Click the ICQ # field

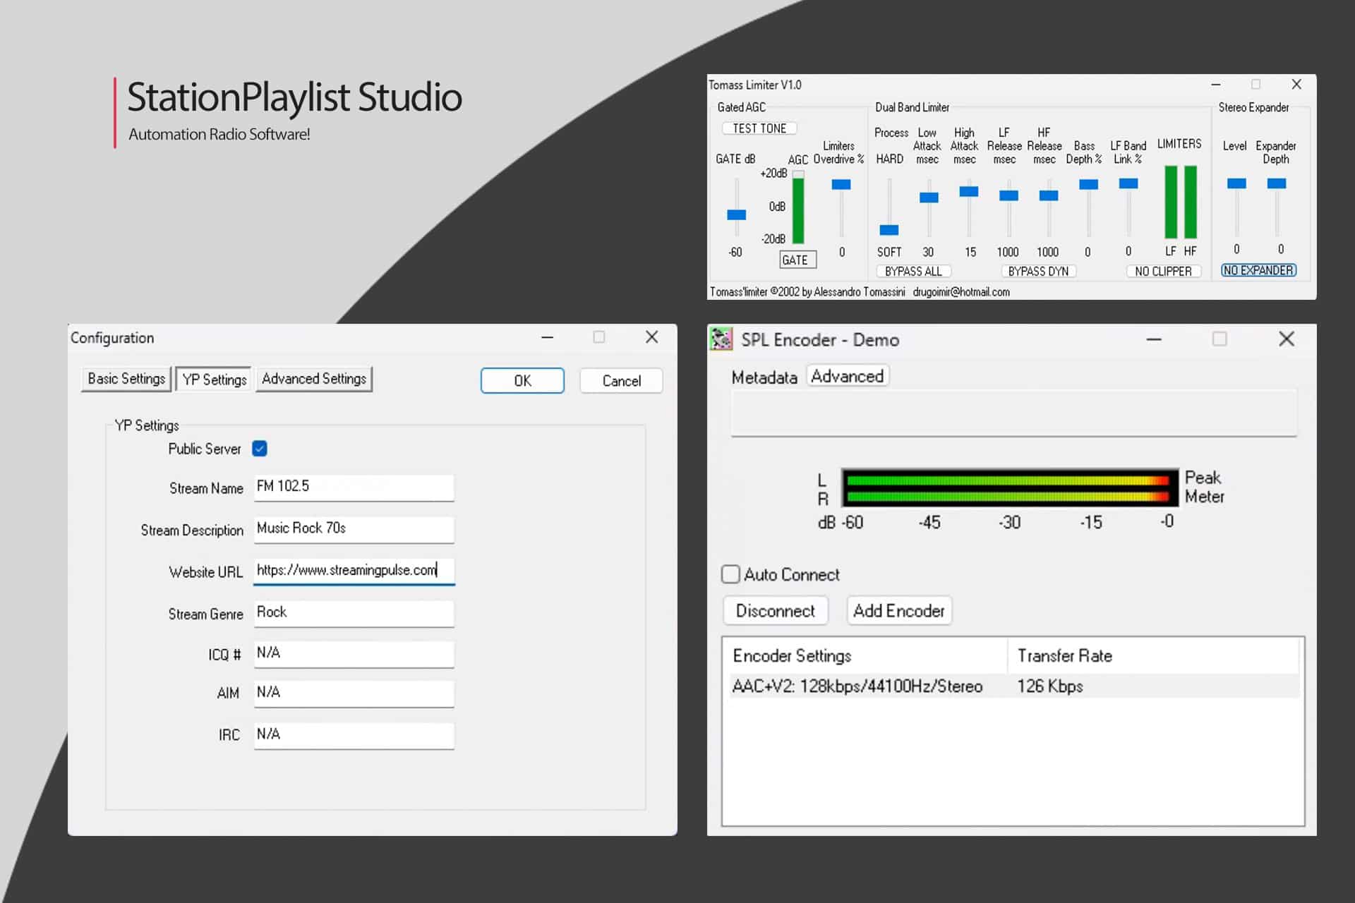(x=354, y=654)
